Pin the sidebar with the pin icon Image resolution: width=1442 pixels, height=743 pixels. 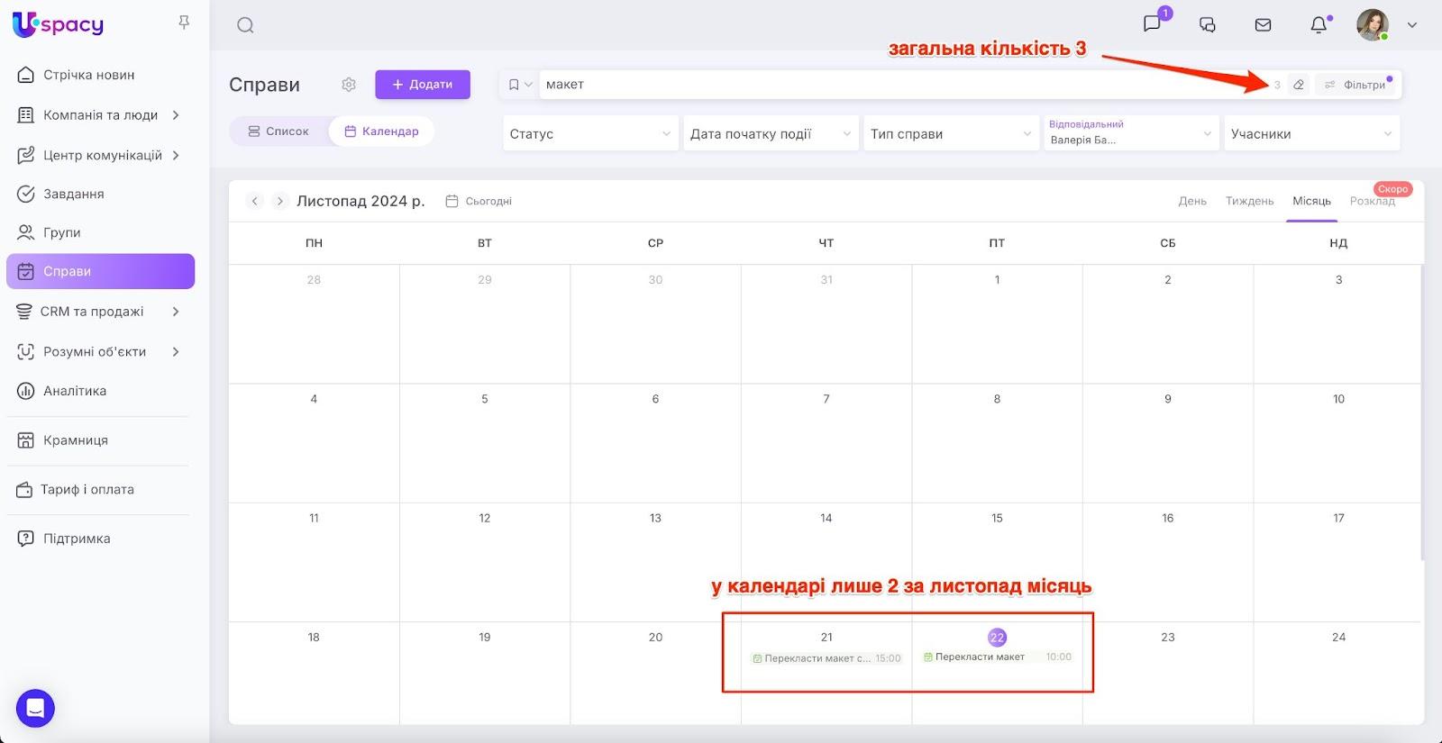coord(184,23)
